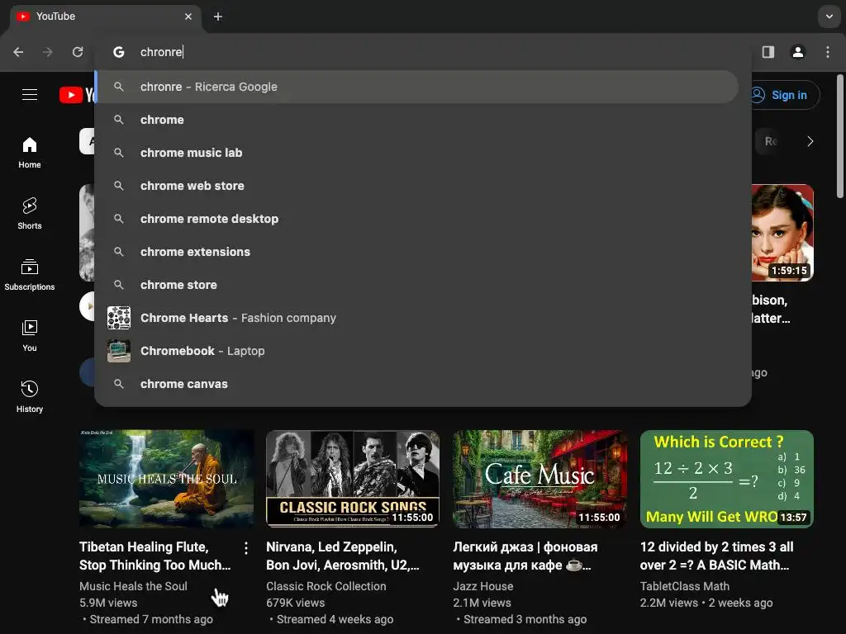Click the Google G icon in address bar
The width and height of the screenshot is (846, 634).
point(119,52)
